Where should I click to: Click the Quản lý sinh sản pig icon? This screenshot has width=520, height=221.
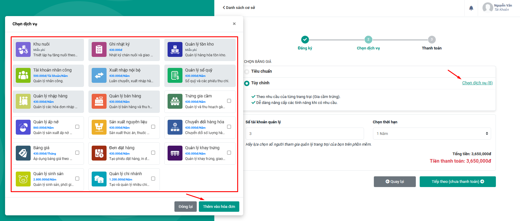(23, 179)
